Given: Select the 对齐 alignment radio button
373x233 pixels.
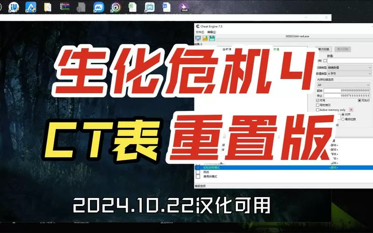Looking at the screenshot, I should (343, 114).
